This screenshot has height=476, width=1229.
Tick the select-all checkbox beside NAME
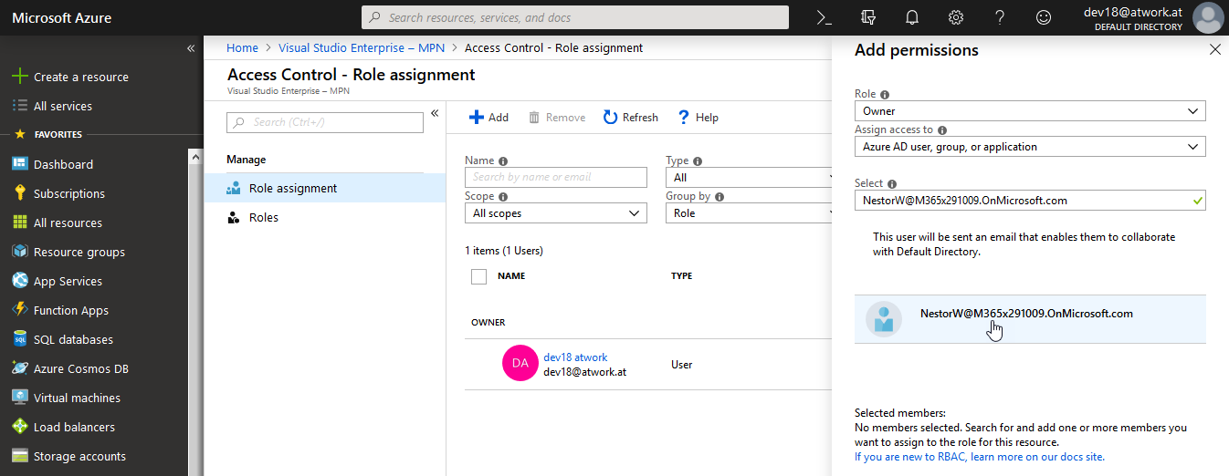pyautogui.click(x=478, y=276)
